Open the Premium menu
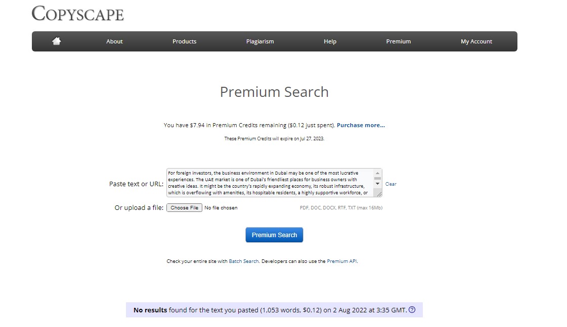Viewport: 567px width, 327px height. (399, 41)
